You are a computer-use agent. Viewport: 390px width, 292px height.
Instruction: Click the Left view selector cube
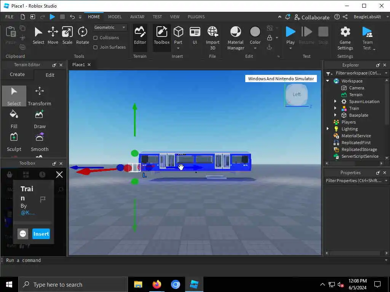(x=296, y=94)
